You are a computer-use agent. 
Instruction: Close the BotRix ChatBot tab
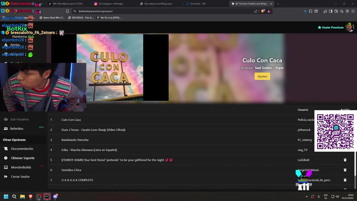pyautogui.click(x=271, y=4)
